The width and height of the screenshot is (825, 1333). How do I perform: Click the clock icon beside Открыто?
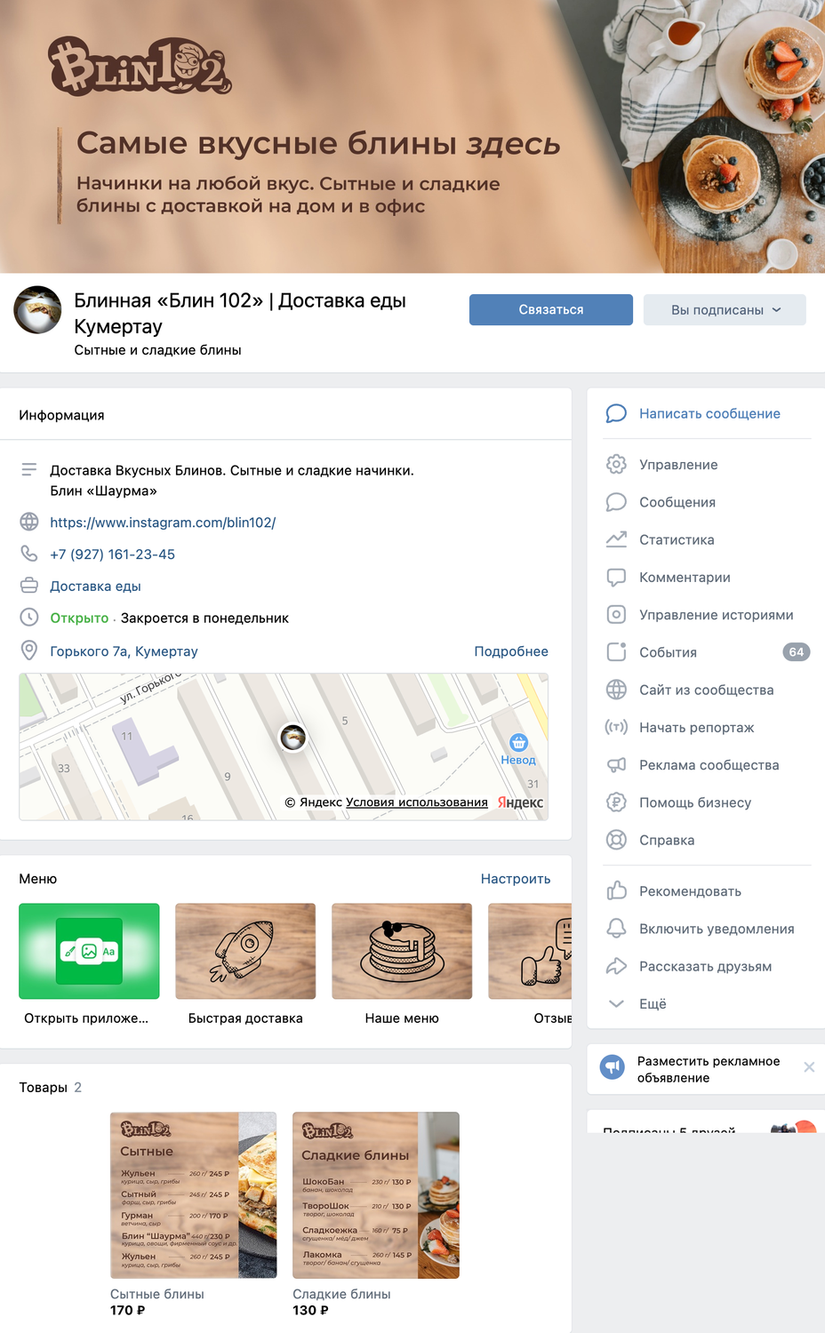[x=29, y=617]
